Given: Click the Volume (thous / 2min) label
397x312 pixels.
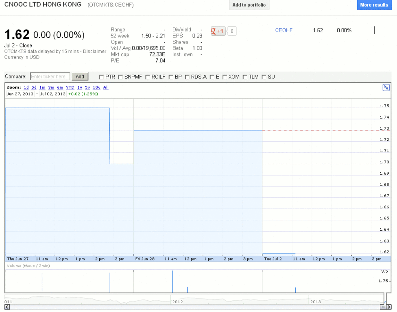Looking at the screenshot, I should [28, 266].
